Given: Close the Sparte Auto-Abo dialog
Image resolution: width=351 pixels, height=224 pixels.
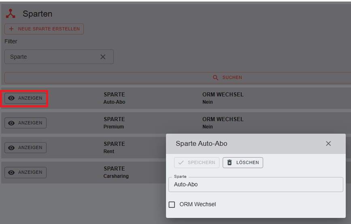Looking at the screenshot, I should [x=328, y=143].
